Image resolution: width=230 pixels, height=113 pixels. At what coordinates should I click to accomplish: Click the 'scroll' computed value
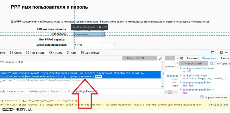187,71
